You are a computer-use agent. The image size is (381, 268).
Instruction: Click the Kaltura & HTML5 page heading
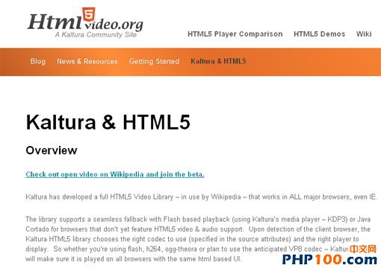pyautogui.click(x=108, y=122)
